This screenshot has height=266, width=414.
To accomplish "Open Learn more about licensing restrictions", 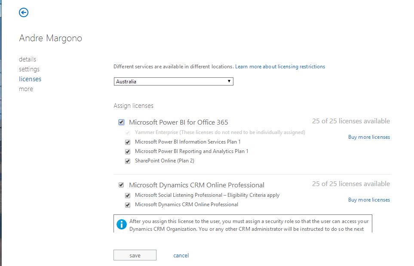I will coord(280,67).
